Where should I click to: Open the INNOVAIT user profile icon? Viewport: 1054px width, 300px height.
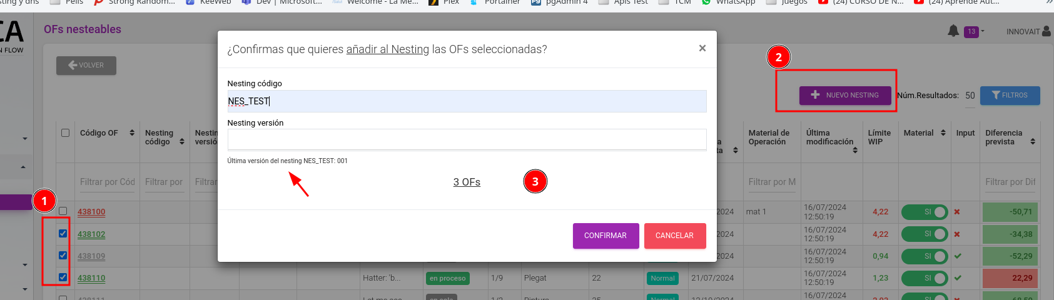(x=1046, y=31)
